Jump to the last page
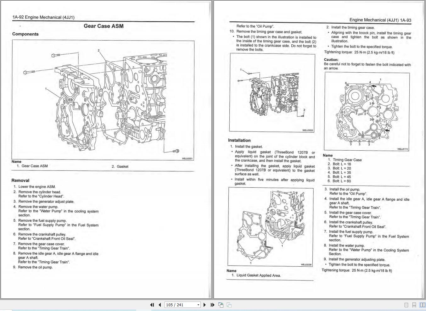 [x=212, y=305]
